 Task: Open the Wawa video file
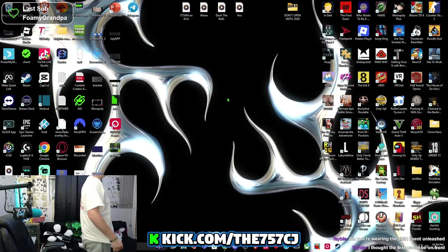point(204,10)
